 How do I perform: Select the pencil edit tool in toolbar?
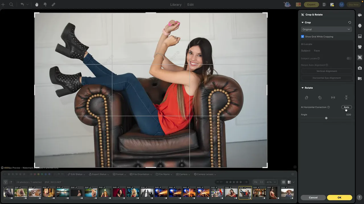(x=53, y=5)
